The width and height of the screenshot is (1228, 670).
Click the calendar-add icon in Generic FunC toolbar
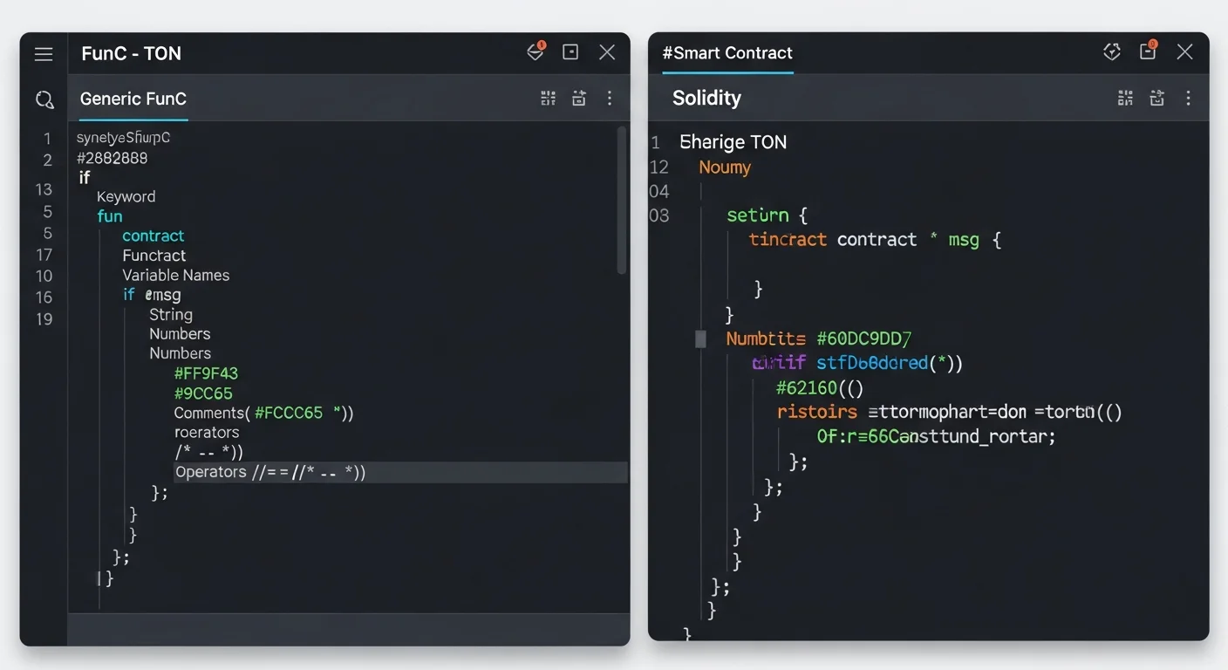tap(578, 99)
